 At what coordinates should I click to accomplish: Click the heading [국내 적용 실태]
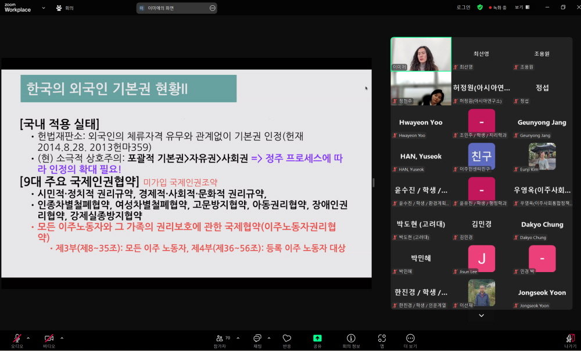coord(60,124)
